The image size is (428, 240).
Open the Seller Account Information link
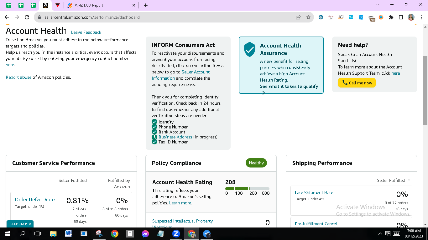coord(181,75)
